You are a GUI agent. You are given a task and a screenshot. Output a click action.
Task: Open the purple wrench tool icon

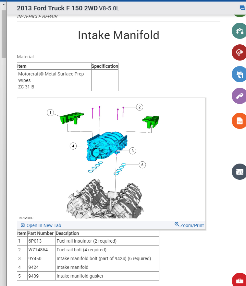[239, 96]
